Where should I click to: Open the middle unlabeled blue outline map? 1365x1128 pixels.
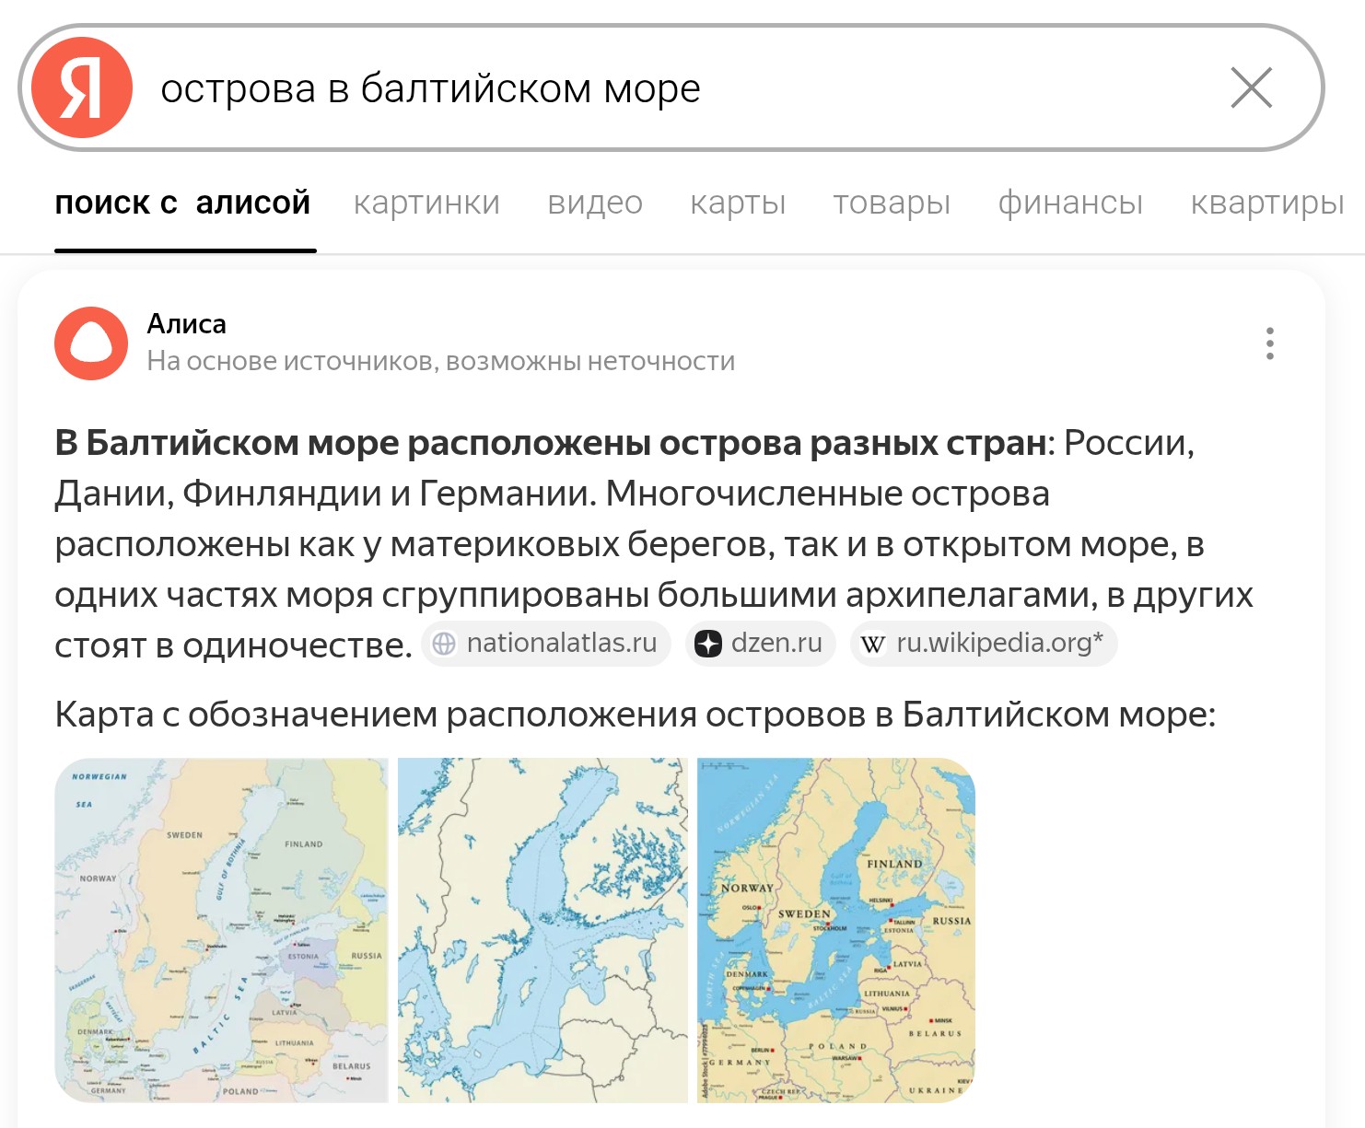pos(542,930)
